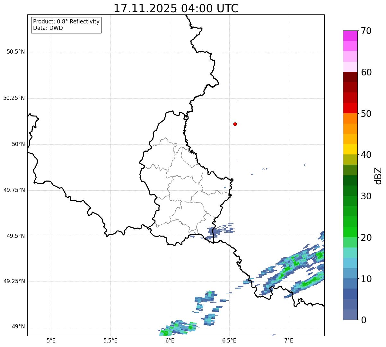Pick the orange swatch just below 50 dBZ
Viewport: 386px width, 347px height.
click(350, 118)
